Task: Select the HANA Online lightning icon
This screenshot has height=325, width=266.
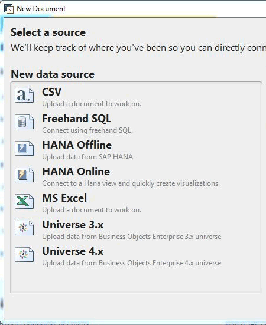Action: 24,175
